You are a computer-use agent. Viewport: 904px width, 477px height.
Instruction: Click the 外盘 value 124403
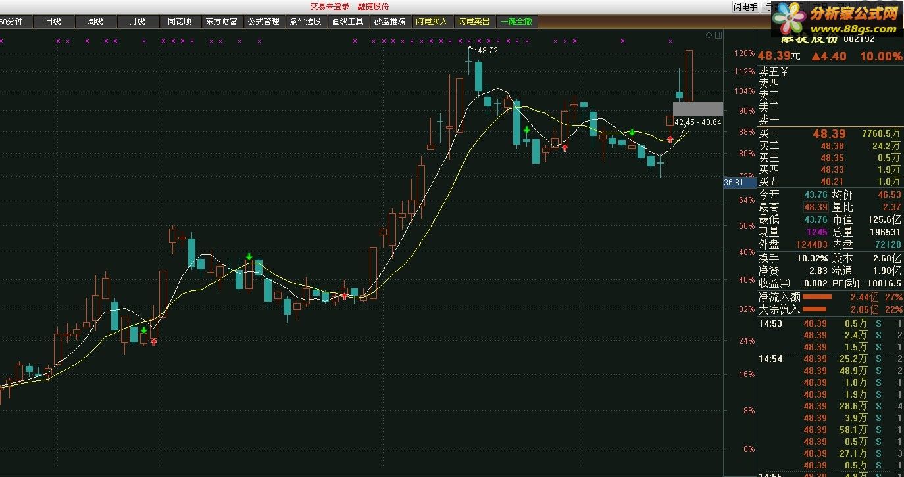tap(812, 244)
